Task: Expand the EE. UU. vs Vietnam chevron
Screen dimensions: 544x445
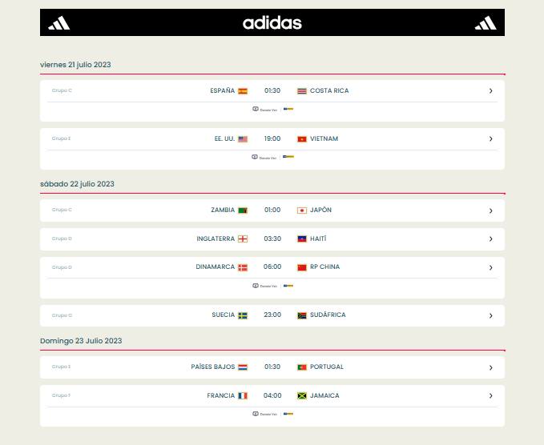Action: point(490,139)
